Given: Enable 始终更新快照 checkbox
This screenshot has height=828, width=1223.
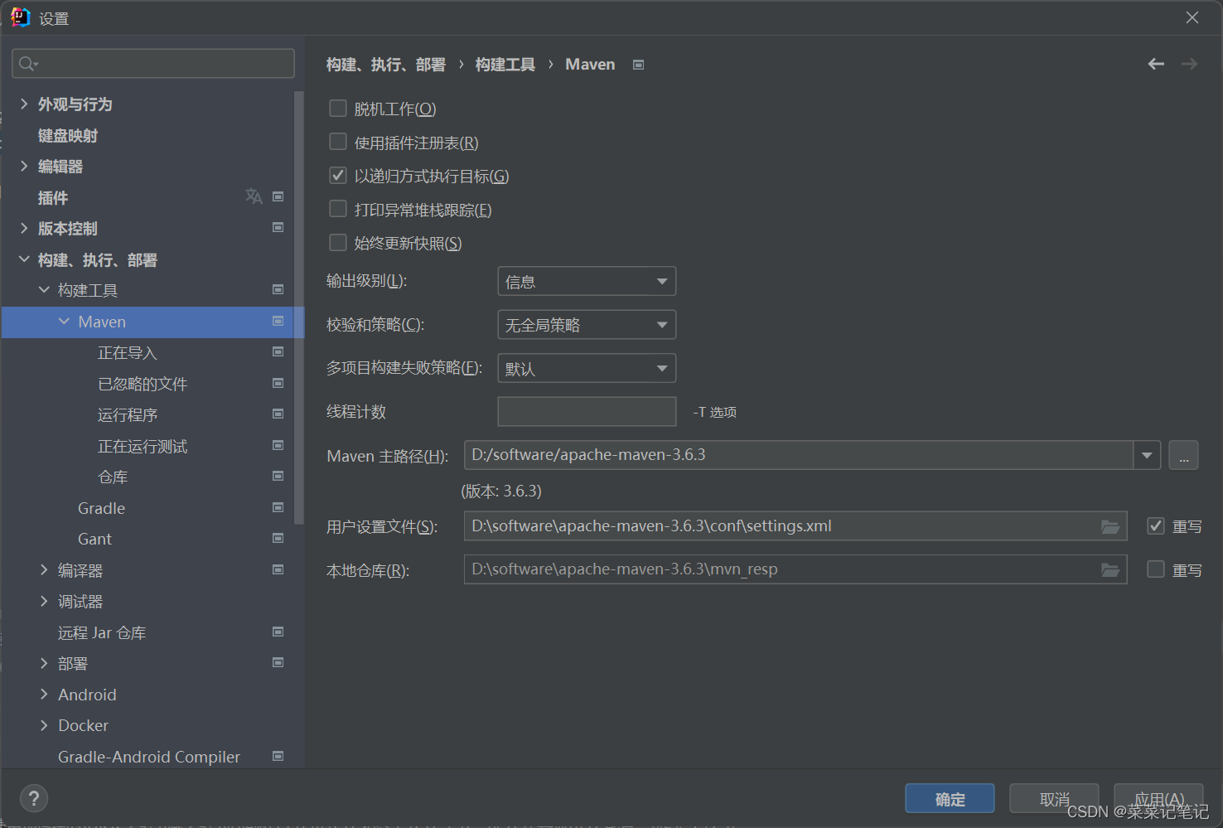Looking at the screenshot, I should tap(338, 243).
